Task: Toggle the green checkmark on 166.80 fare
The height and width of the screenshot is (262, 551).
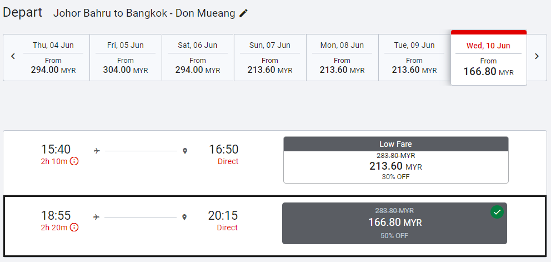Action: tap(497, 212)
